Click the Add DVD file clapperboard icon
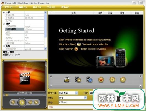Viewport: 146px width, 111px height. tap(67, 80)
